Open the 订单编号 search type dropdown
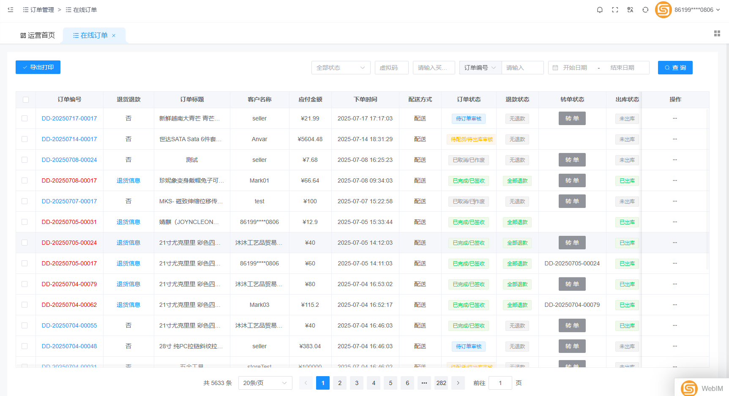Viewport: 729px width, 396px height. click(x=480, y=68)
